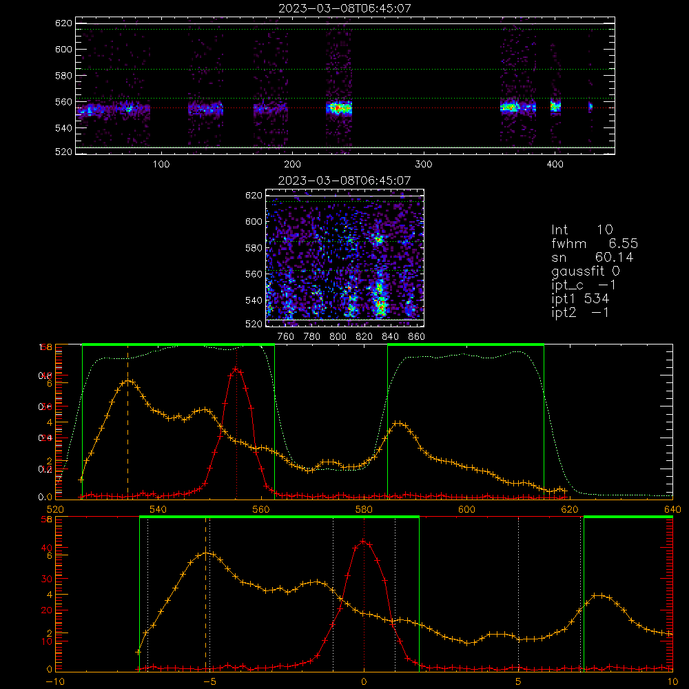Click tick label 760 under the square image

286,337
